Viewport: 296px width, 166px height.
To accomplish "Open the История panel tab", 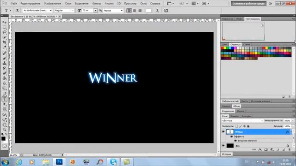I will point(227,154).
